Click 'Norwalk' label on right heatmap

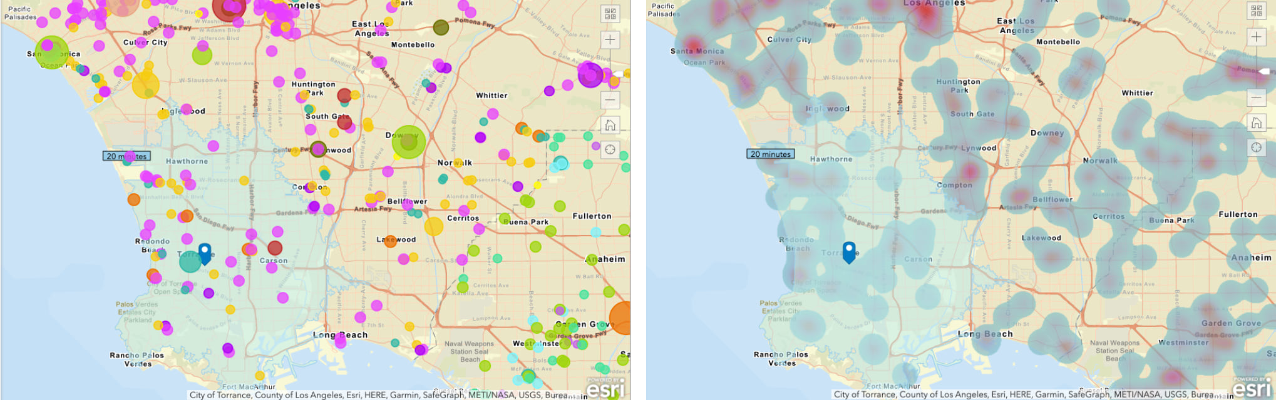[1100, 161]
